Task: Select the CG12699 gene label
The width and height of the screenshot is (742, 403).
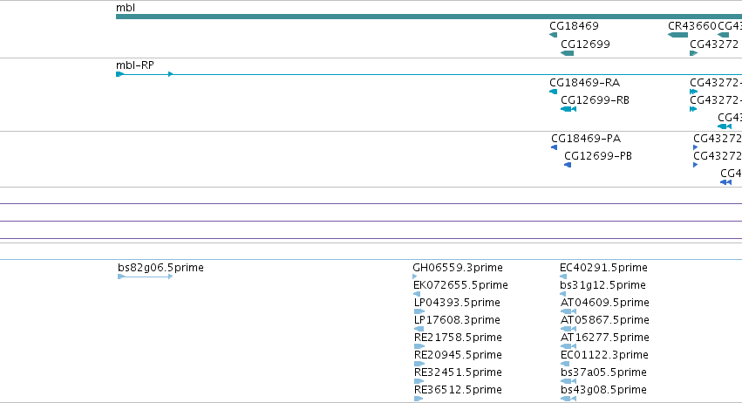Action: pos(585,44)
